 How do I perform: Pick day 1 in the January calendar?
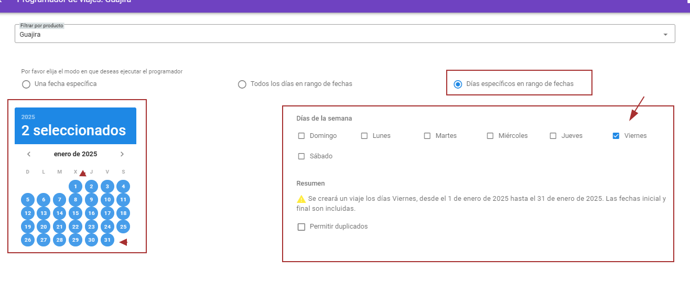click(76, 186)
